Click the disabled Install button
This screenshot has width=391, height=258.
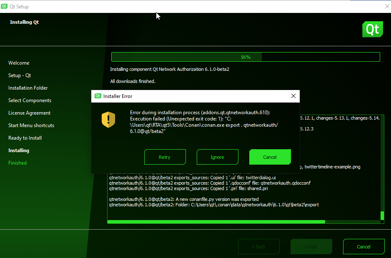point(311,247)
